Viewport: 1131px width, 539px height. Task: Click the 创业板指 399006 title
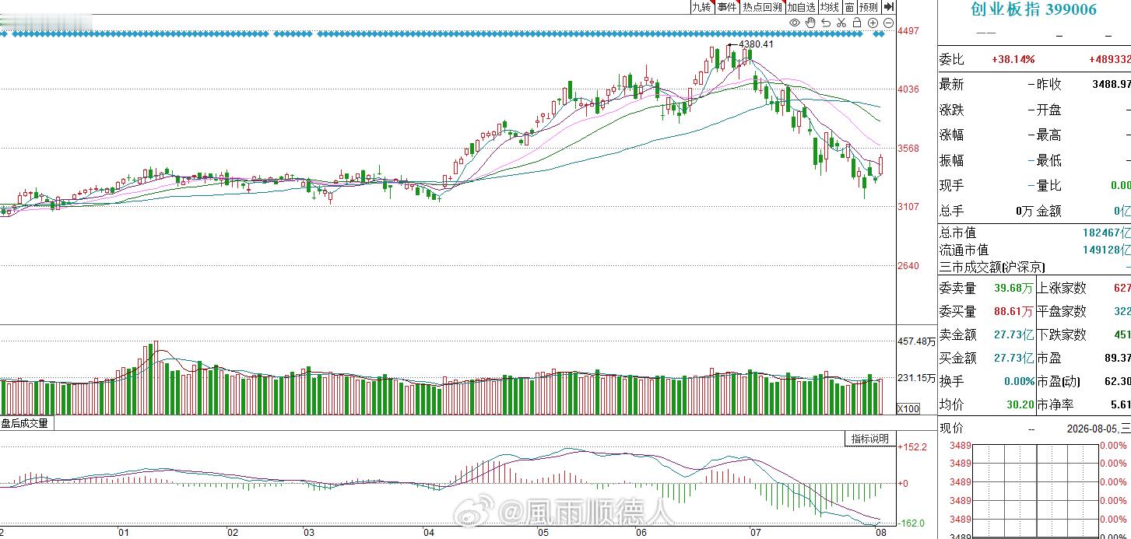[1033, 9]
